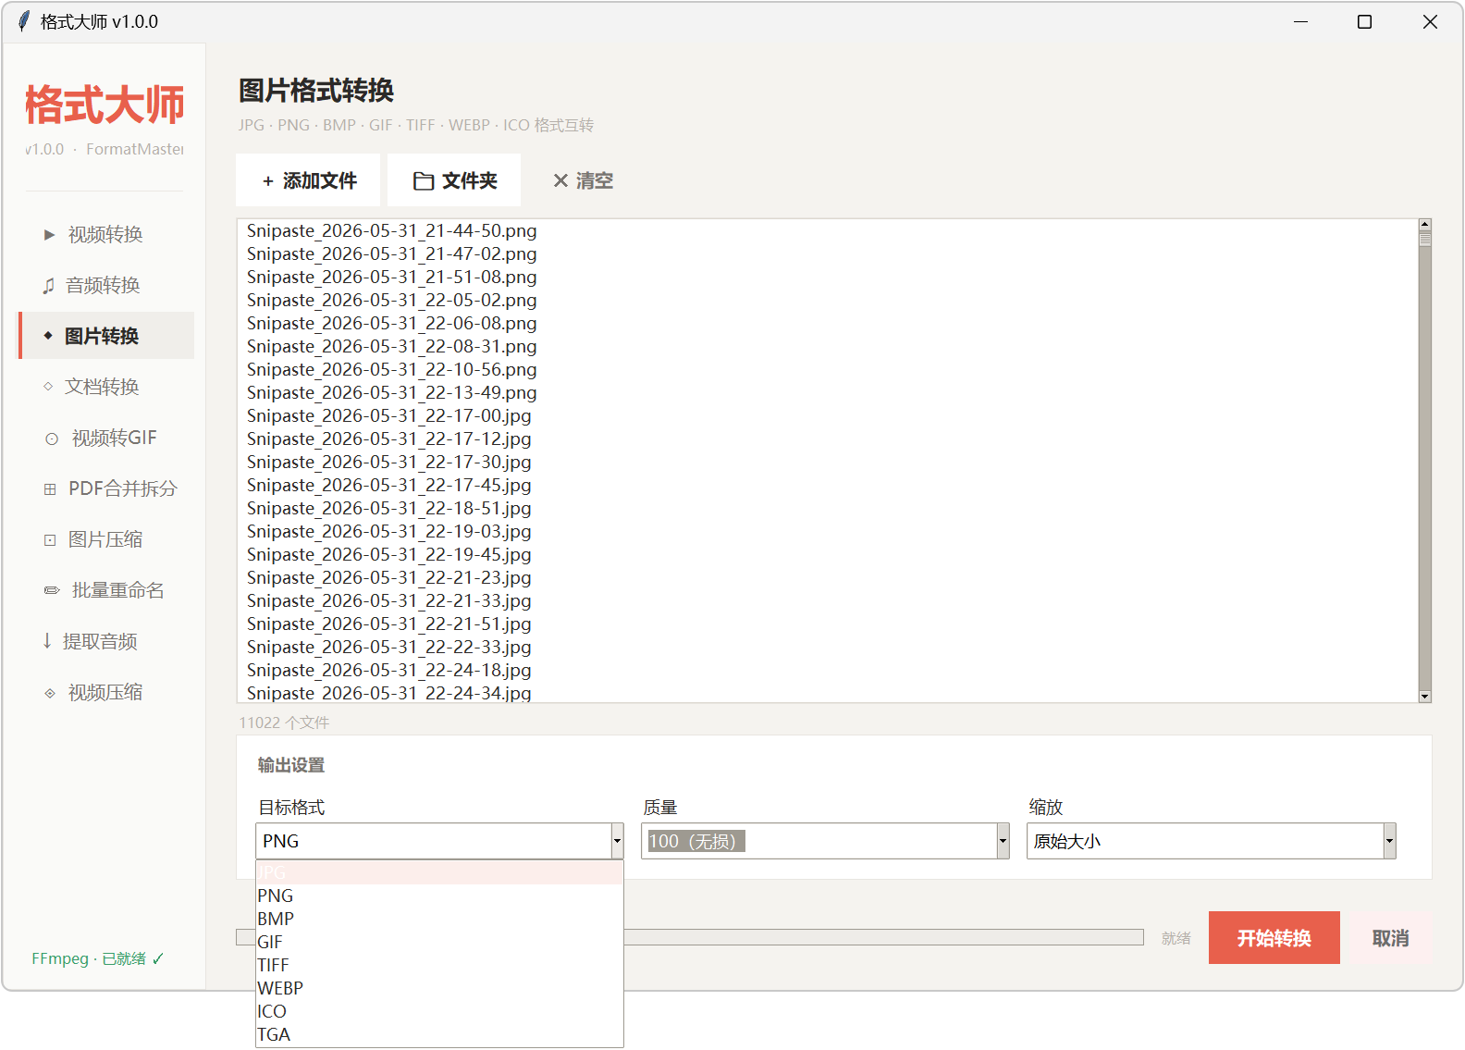
Task: Switch to 音频转换 section
Action: pyautogui.click(x=106, y=286)
